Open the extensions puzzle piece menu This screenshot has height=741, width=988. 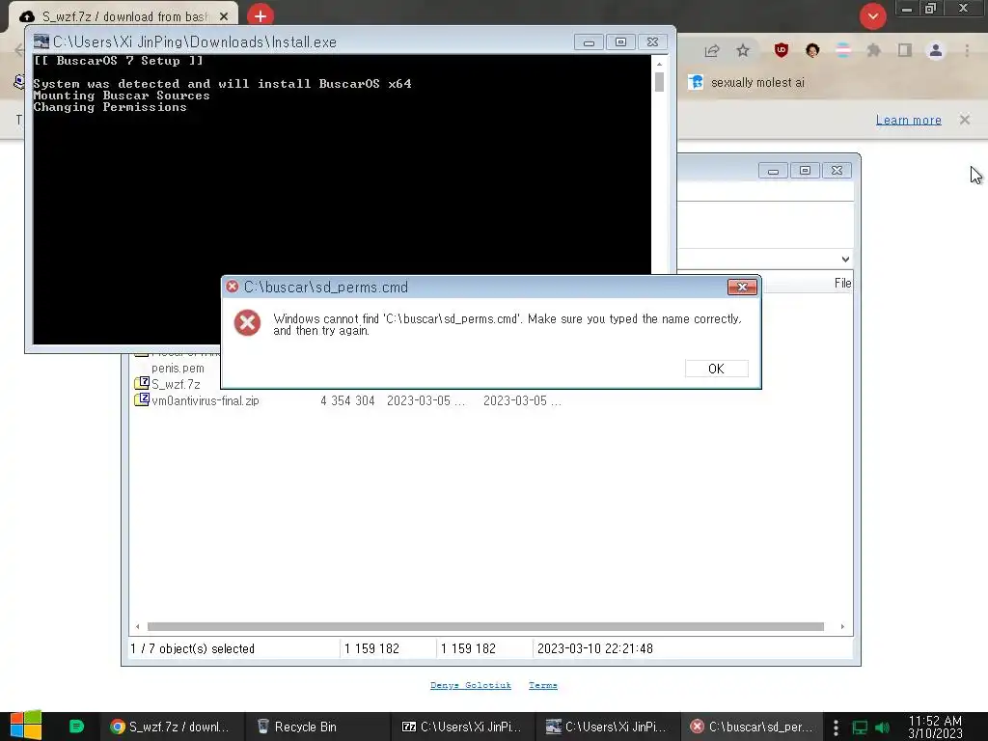(874, 50)
